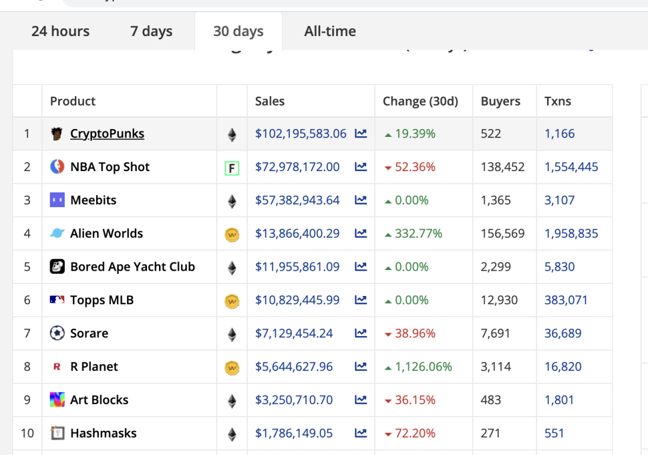Click Sorare transactions 36,689

(563, 333)
